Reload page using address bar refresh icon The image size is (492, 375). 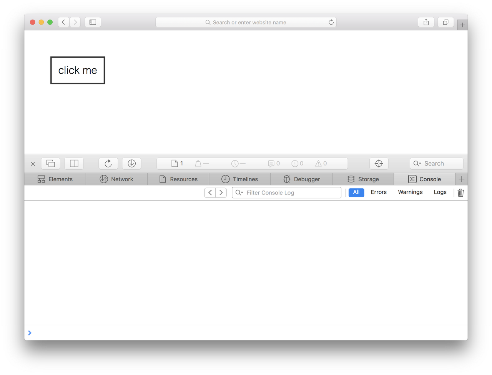pyautogui.click(x=331, y=22)
